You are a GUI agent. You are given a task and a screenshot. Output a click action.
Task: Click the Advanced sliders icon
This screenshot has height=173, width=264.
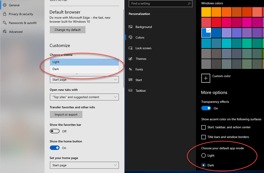tap(5, 31)
